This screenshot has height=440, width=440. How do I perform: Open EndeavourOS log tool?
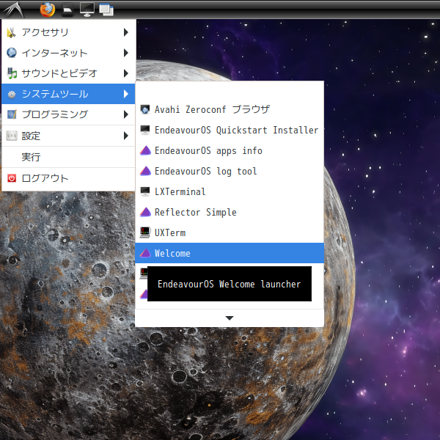coord(230,171)
